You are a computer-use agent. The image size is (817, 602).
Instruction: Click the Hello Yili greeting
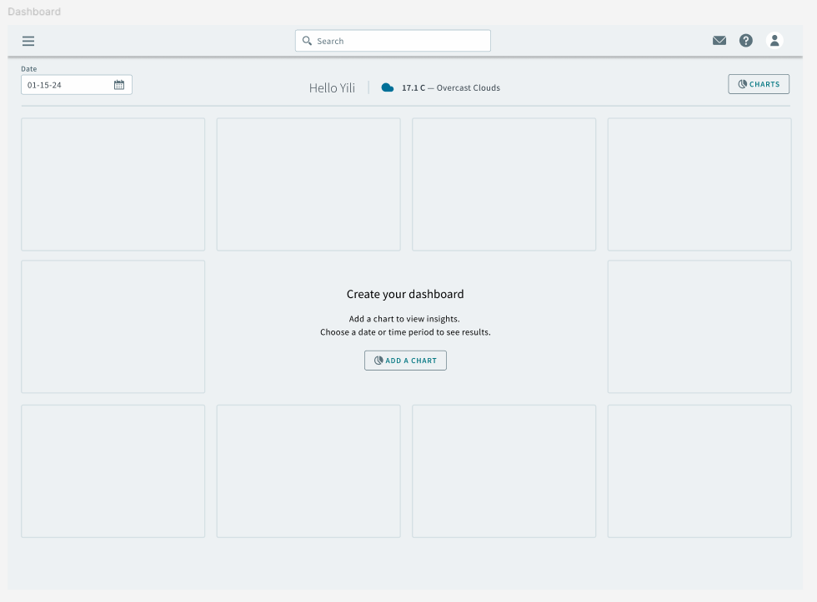(x=332, y=87)
